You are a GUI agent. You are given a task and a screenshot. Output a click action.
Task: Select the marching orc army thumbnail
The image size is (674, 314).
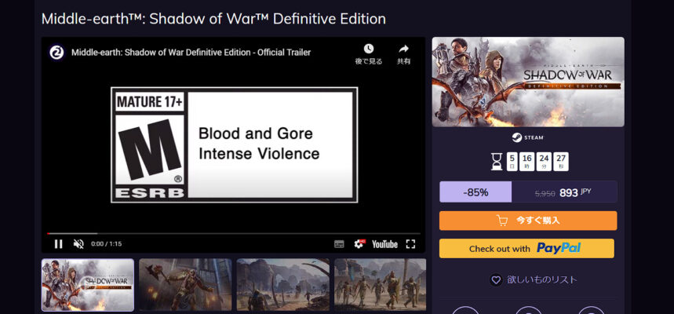381,285
